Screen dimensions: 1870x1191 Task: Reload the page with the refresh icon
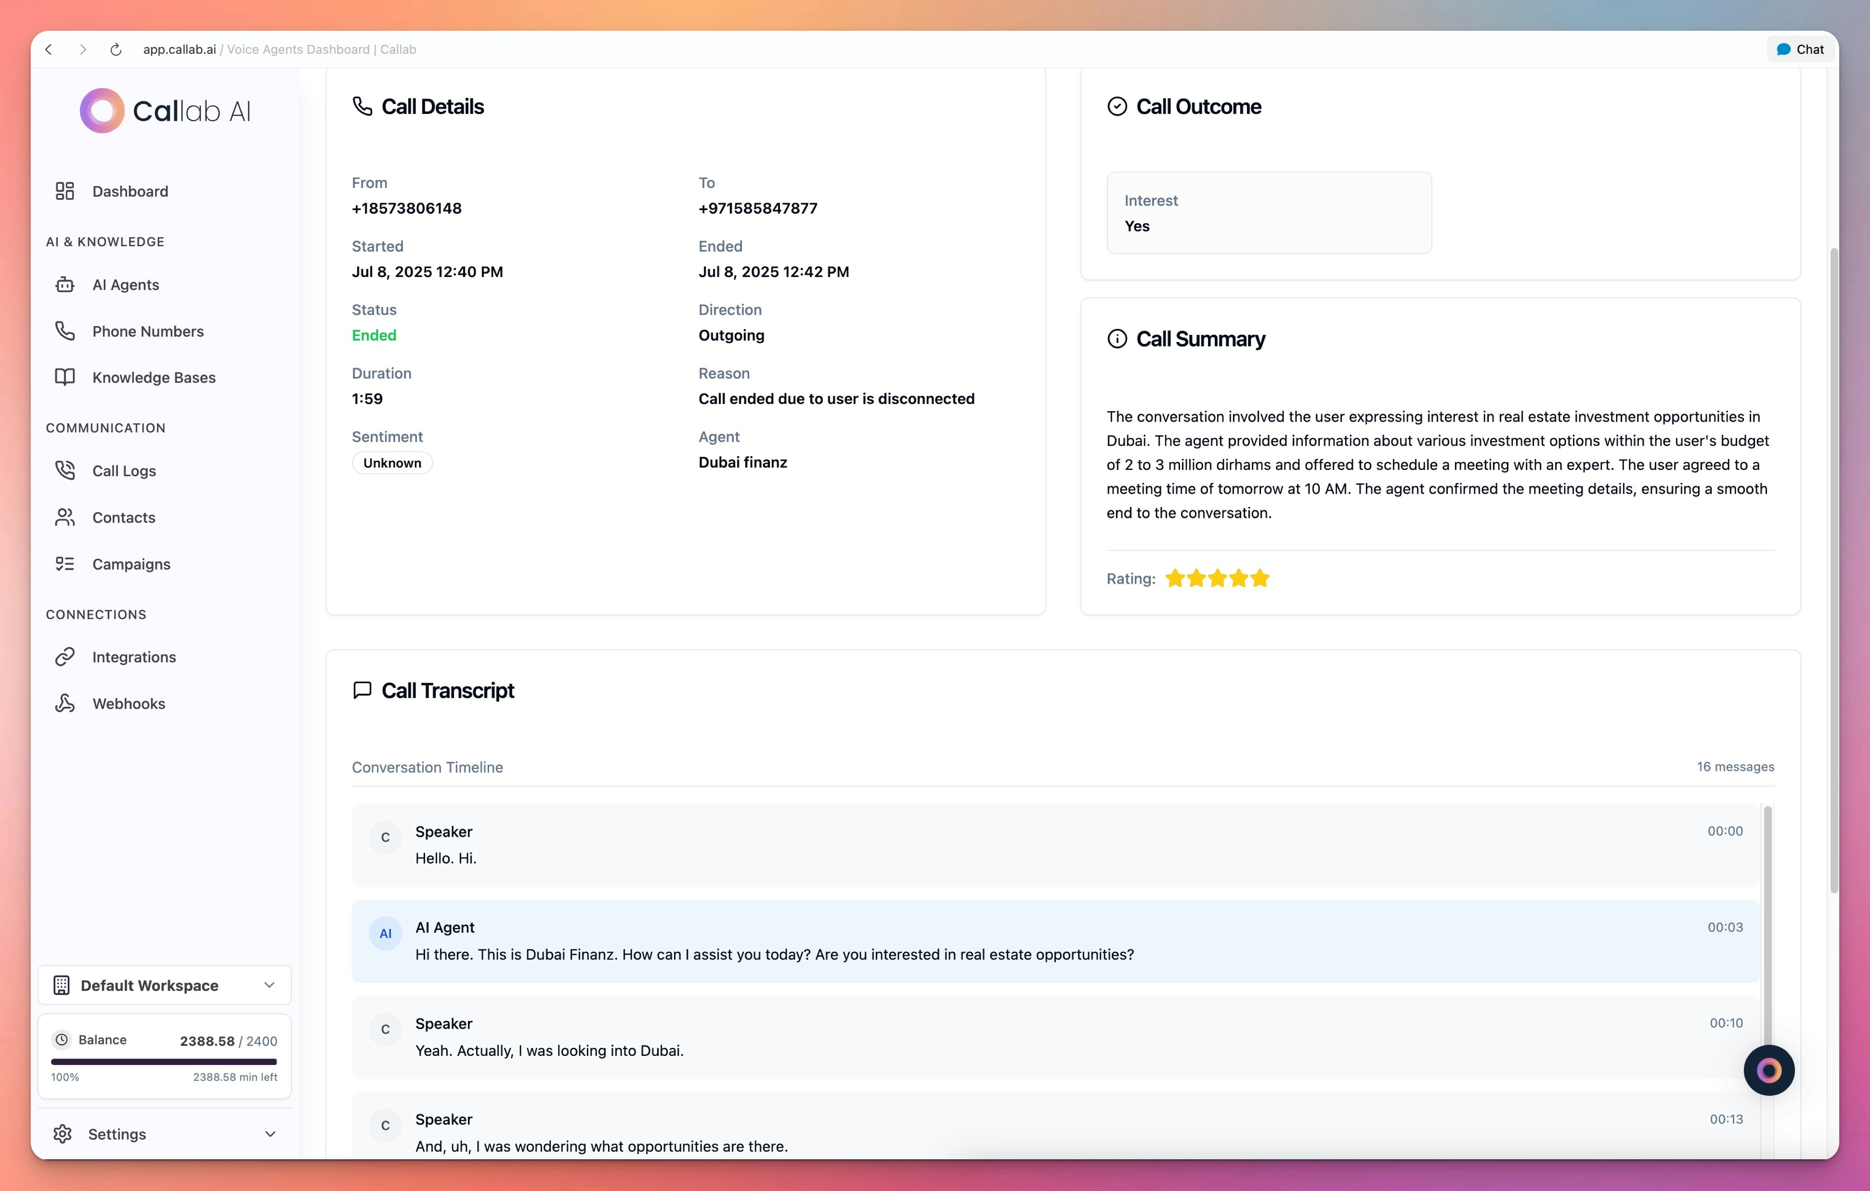tap(116, 50)
